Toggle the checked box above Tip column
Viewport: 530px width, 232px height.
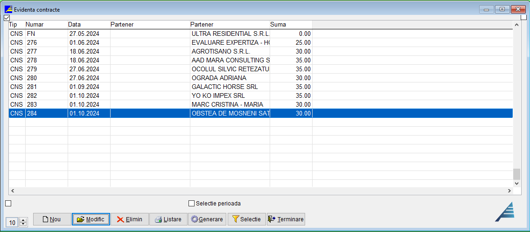(x=7, y=18)
